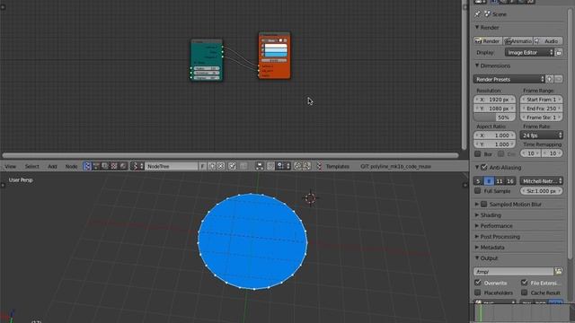Select the third tree type icon
This screenshot has width=575, height=323.
tap(105, 166)
